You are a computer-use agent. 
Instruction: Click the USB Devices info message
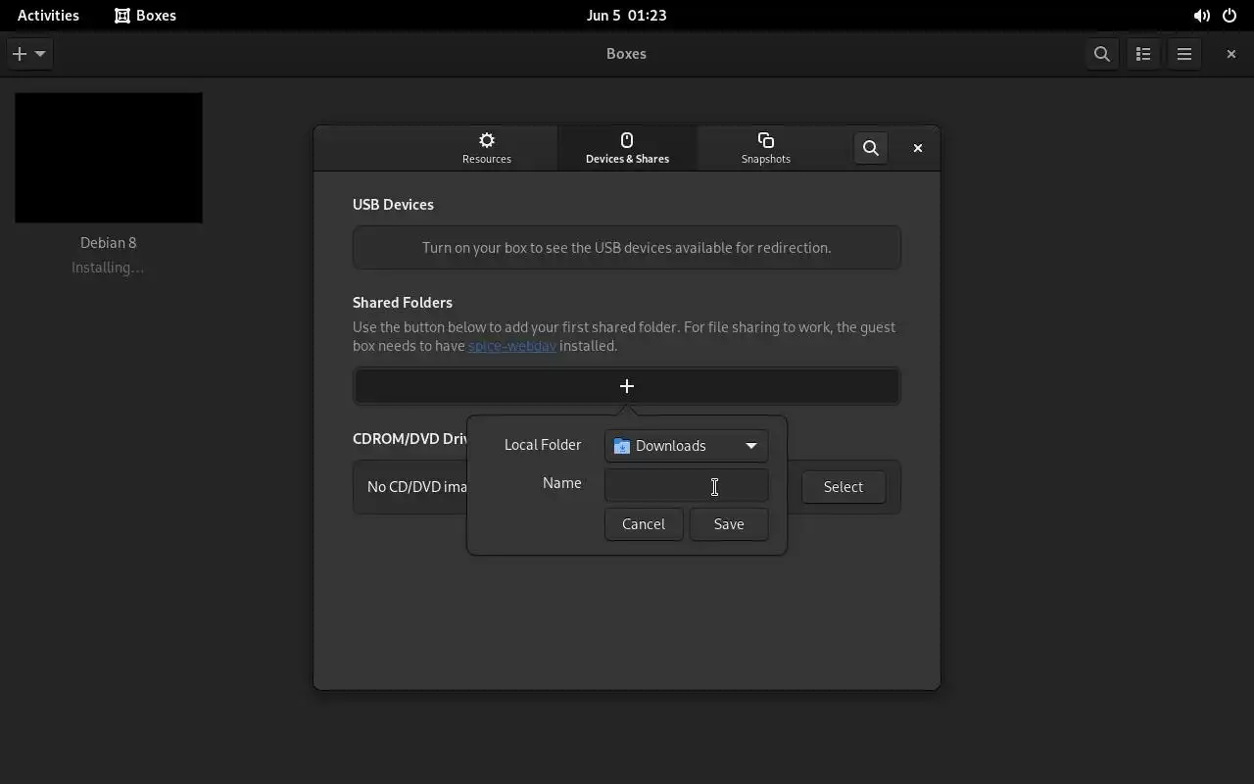pyautogui.click(x=627, y=248)
